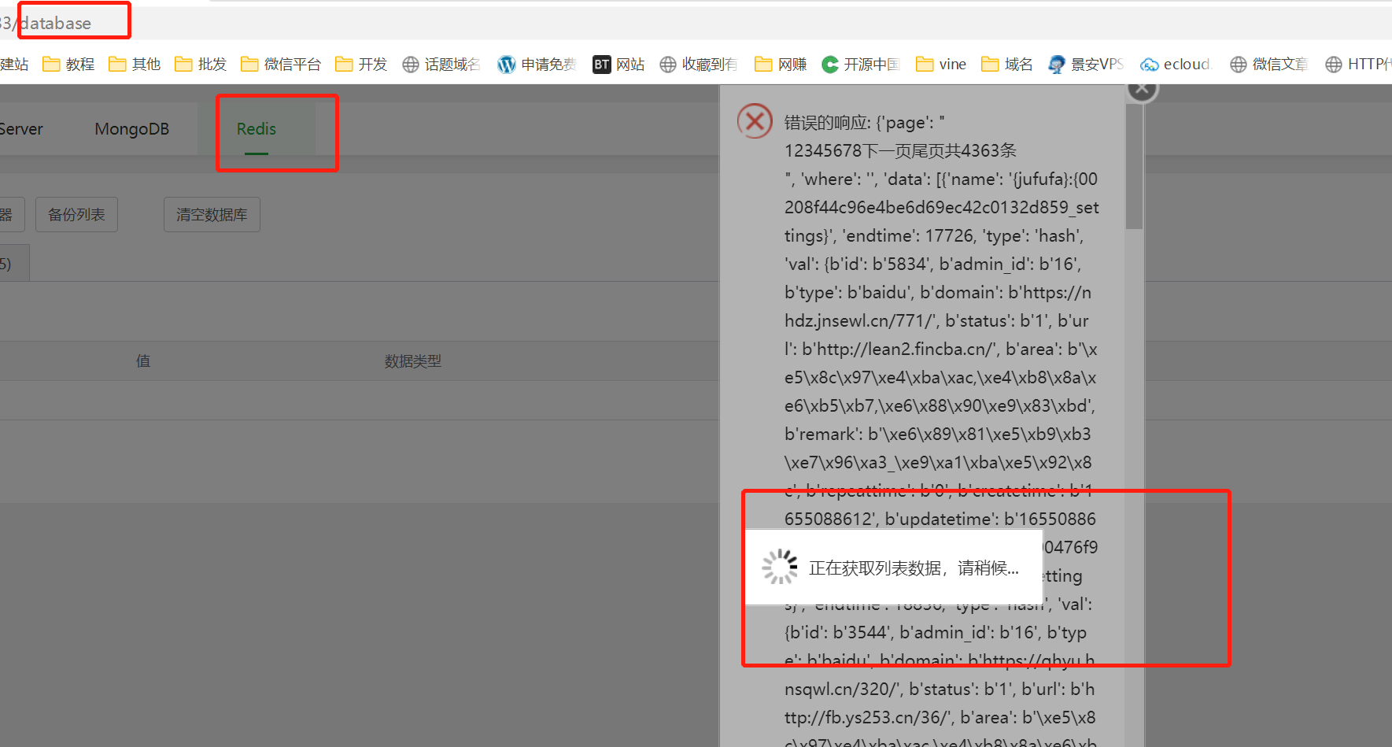
Task: Click the error popup vertical scrollbar
Action: (x=1134, y=167)
